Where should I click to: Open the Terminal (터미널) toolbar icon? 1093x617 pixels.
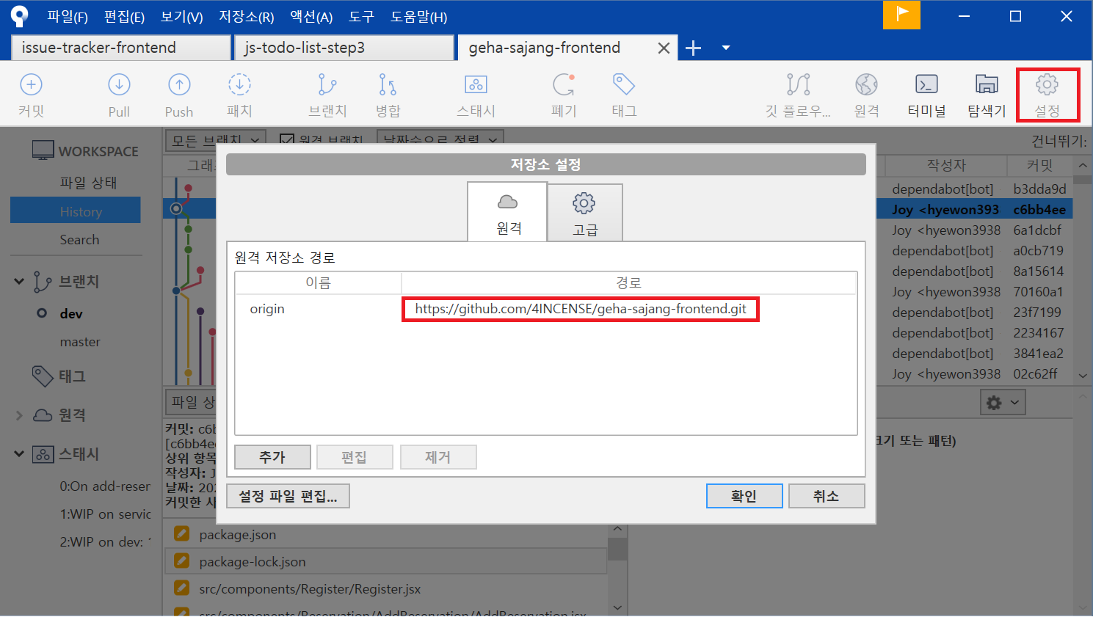pos(926,85)
